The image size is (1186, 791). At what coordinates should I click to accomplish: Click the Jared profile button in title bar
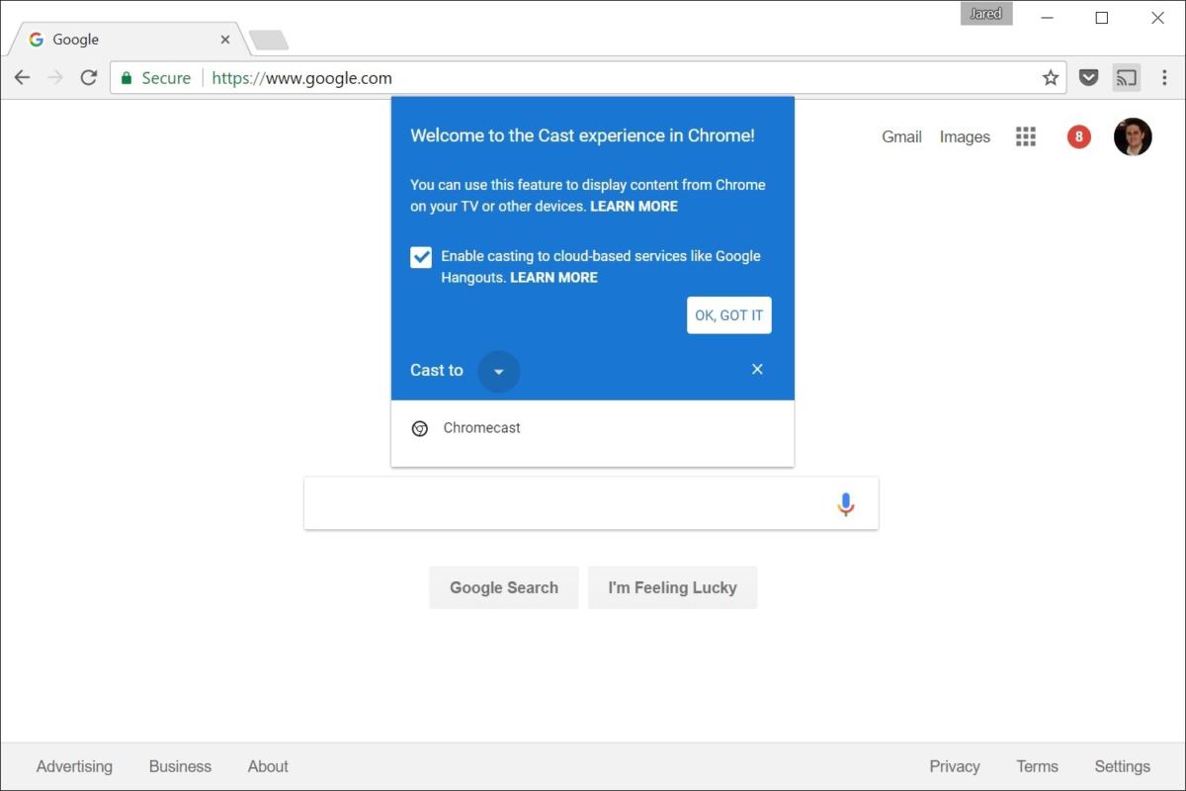(986, 14)
